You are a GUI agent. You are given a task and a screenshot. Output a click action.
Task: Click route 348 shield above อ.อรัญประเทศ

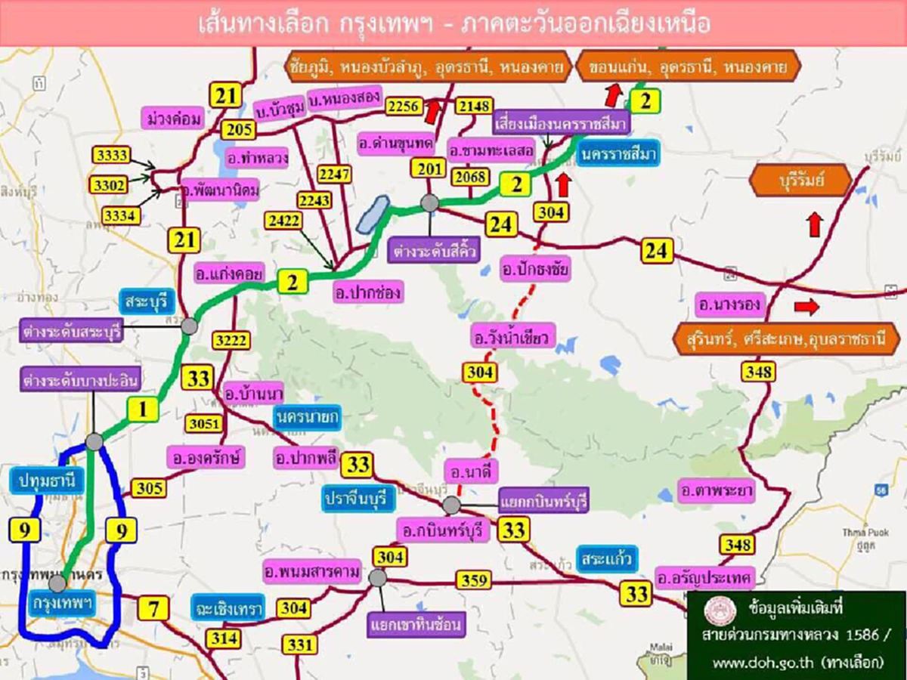[736, 545]
